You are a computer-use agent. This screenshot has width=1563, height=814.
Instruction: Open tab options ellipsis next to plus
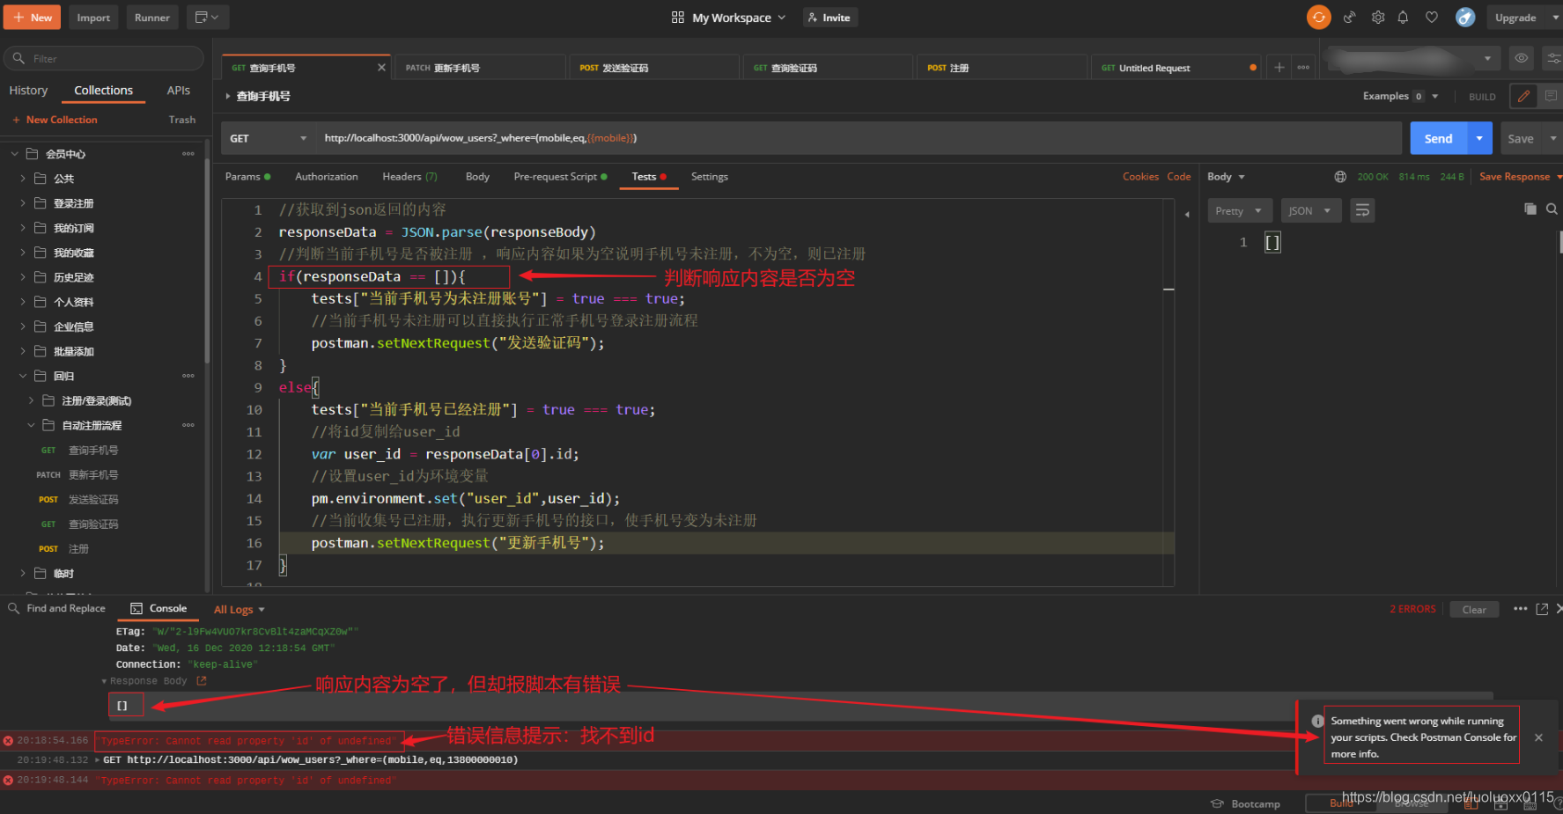pyautogui.click(x=1303, y=68)
